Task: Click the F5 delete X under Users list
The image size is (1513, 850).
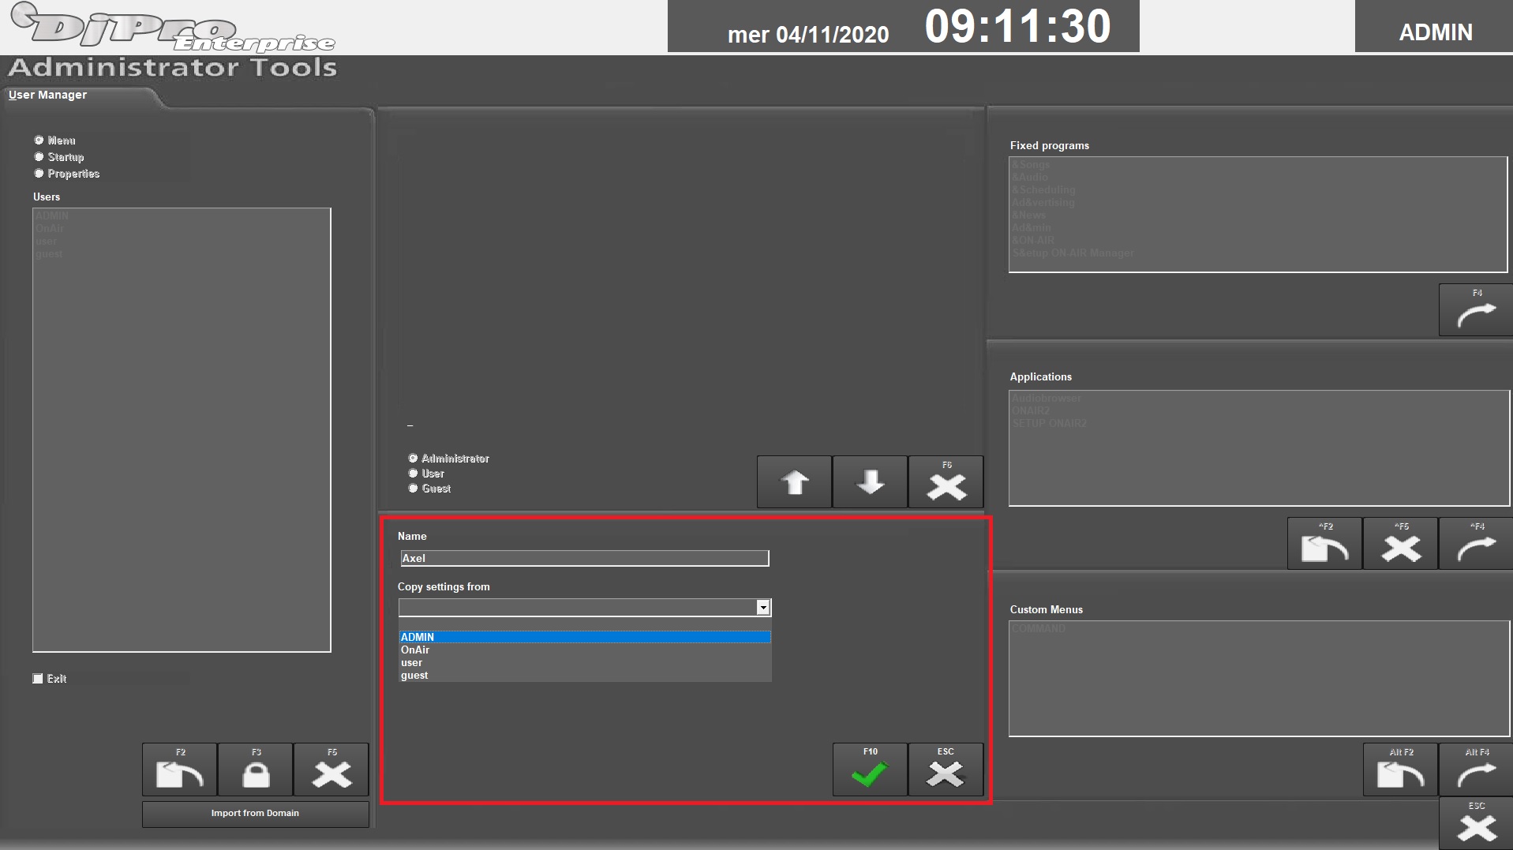Action: click(x=331, y=769)
